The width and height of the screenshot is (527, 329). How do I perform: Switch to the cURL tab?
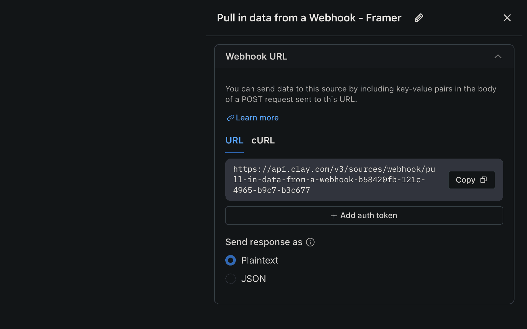263,140
